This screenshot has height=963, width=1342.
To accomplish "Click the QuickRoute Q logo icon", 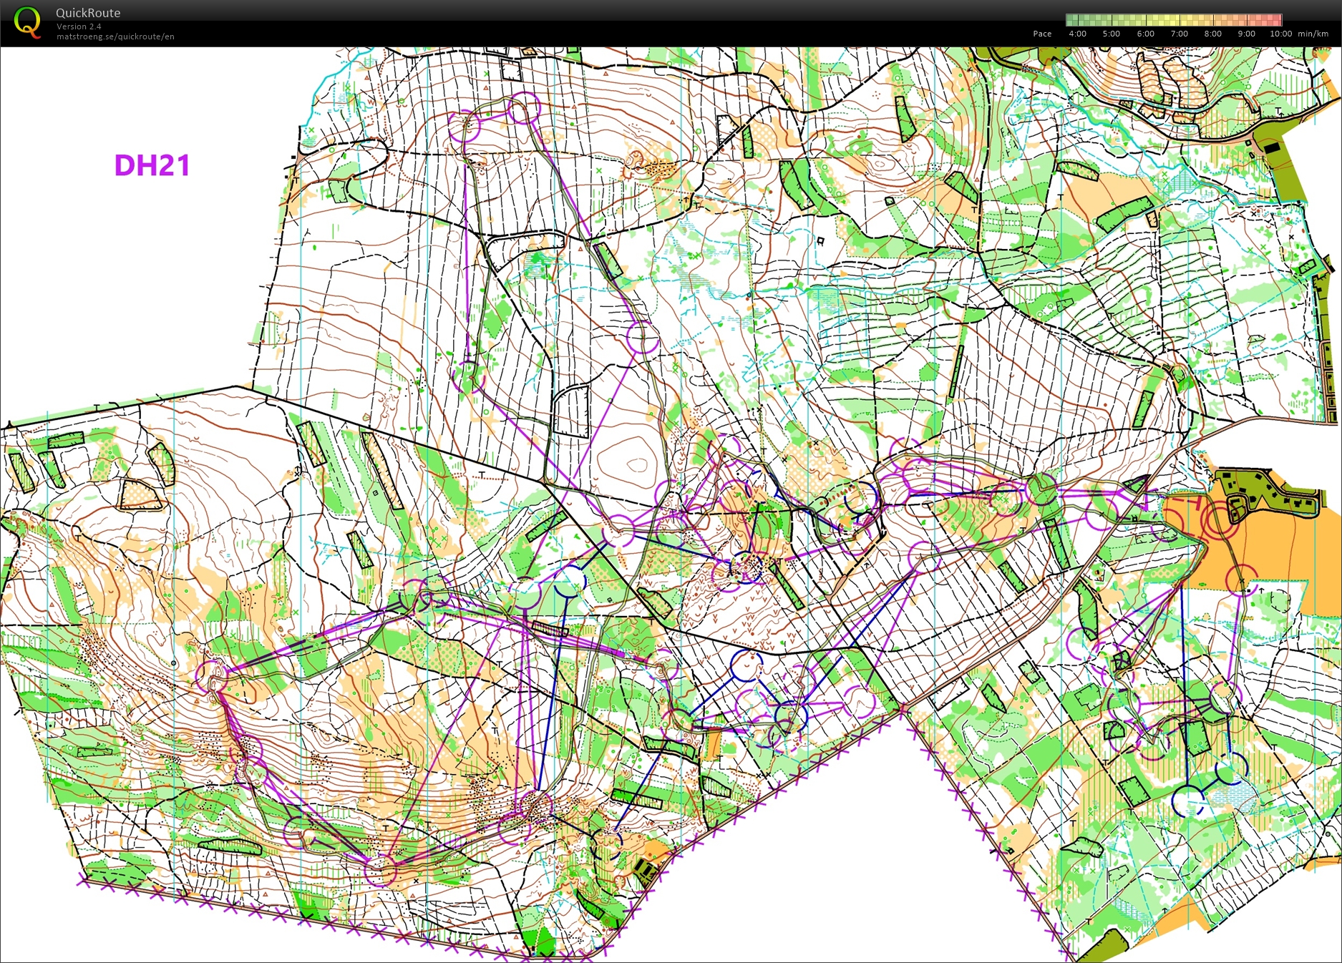I will click(27, 22).
